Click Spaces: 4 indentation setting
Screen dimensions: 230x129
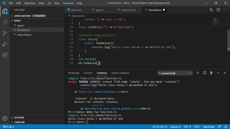[175, 126]
